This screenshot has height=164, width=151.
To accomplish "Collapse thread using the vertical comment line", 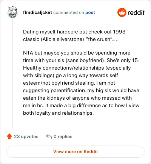I will tap(12, 73).
